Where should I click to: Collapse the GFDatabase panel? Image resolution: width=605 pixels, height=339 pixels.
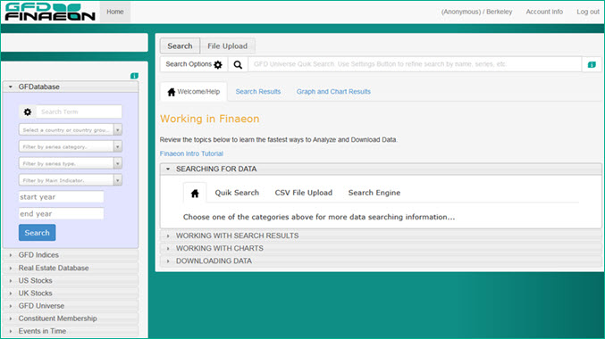(x=71, y=87)
